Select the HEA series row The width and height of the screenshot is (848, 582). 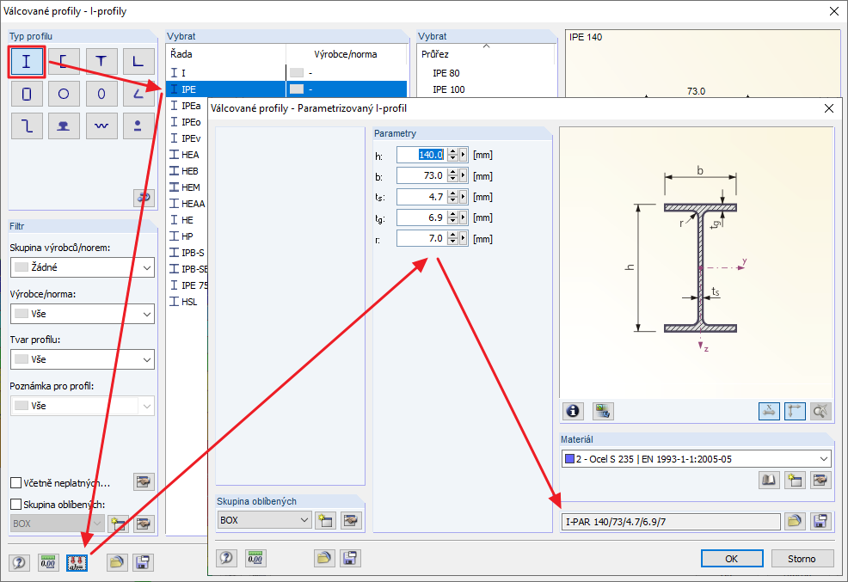[188, 155]
